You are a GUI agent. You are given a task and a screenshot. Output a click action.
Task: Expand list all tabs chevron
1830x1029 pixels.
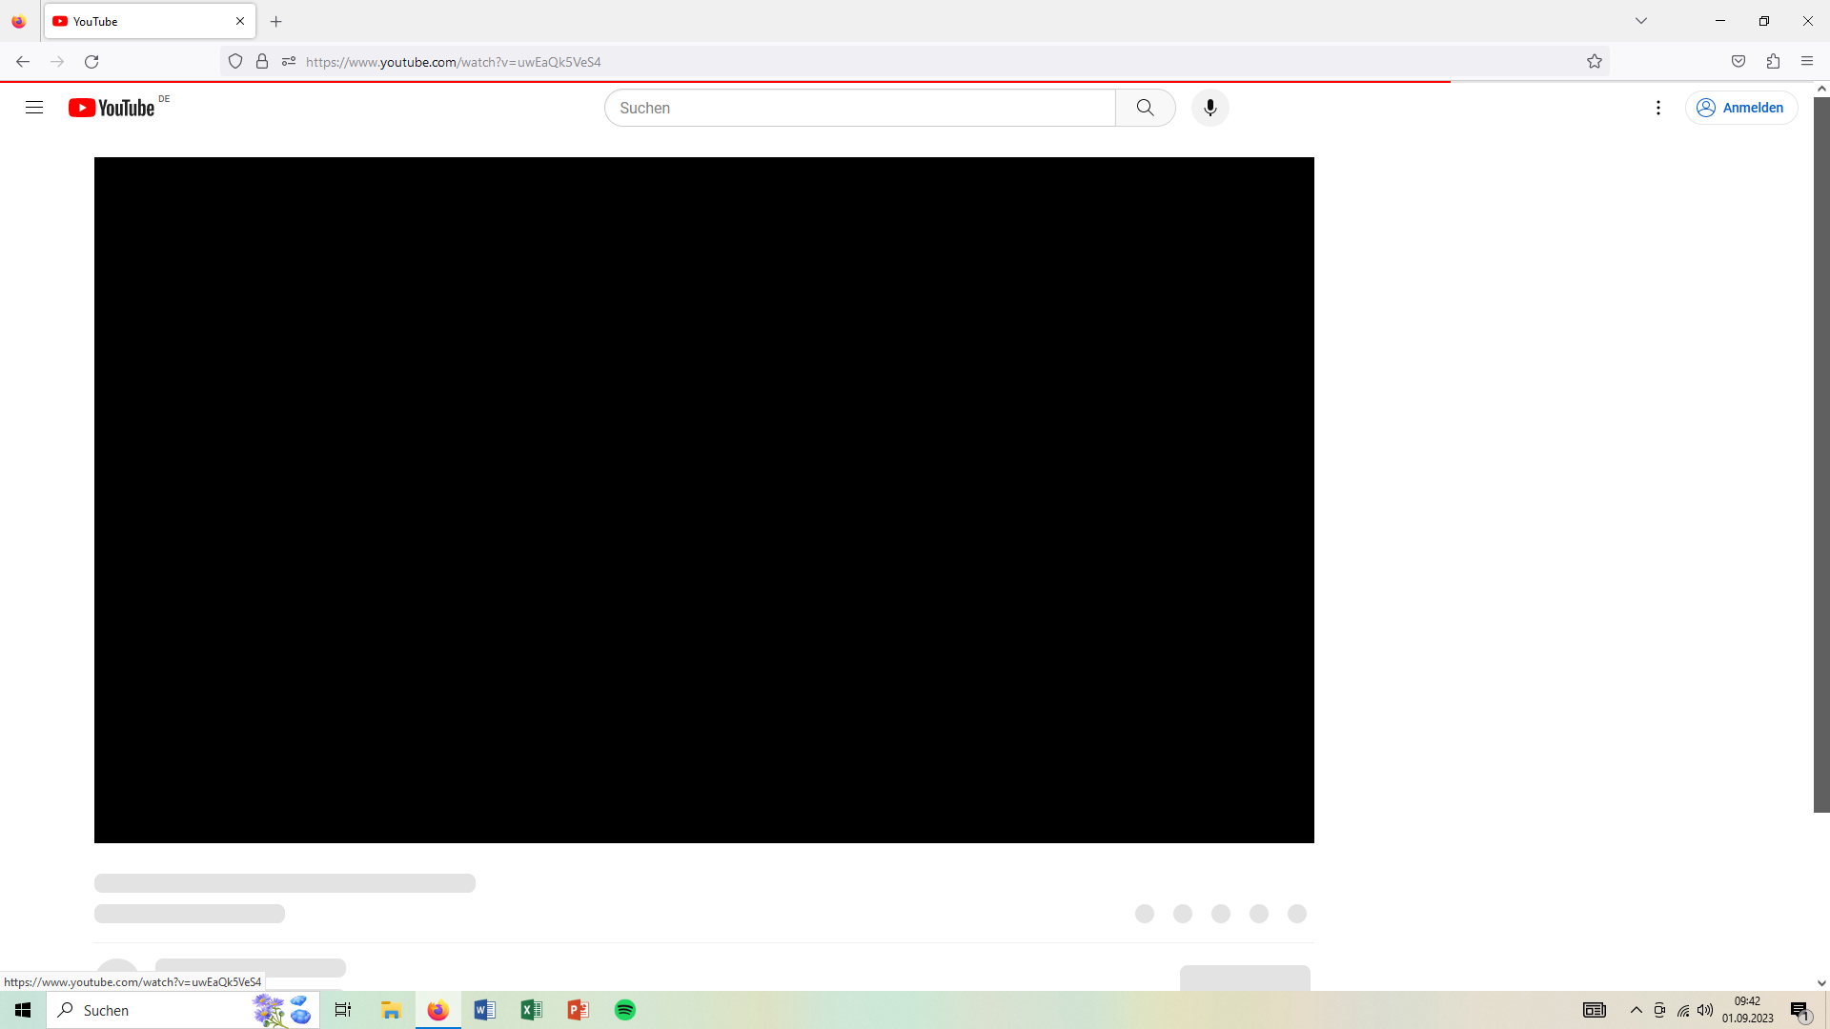(1641, 21)
